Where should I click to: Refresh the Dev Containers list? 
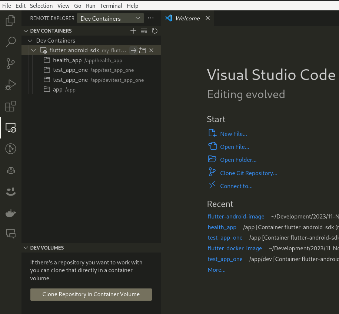[x=154, y=31]
